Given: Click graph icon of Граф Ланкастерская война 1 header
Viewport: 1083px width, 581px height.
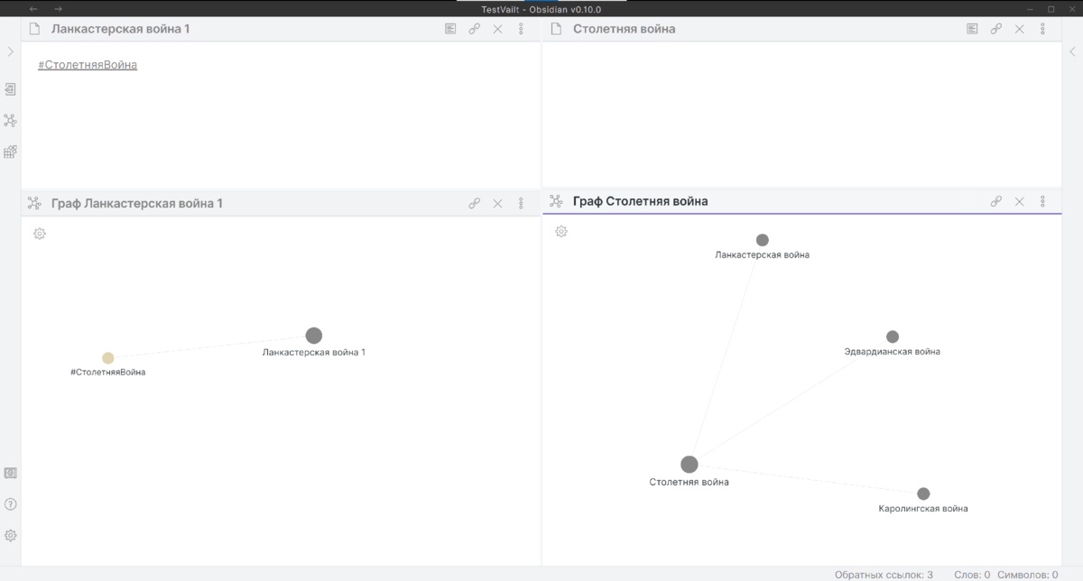Looking at the screenshot, I should point(34,203).
